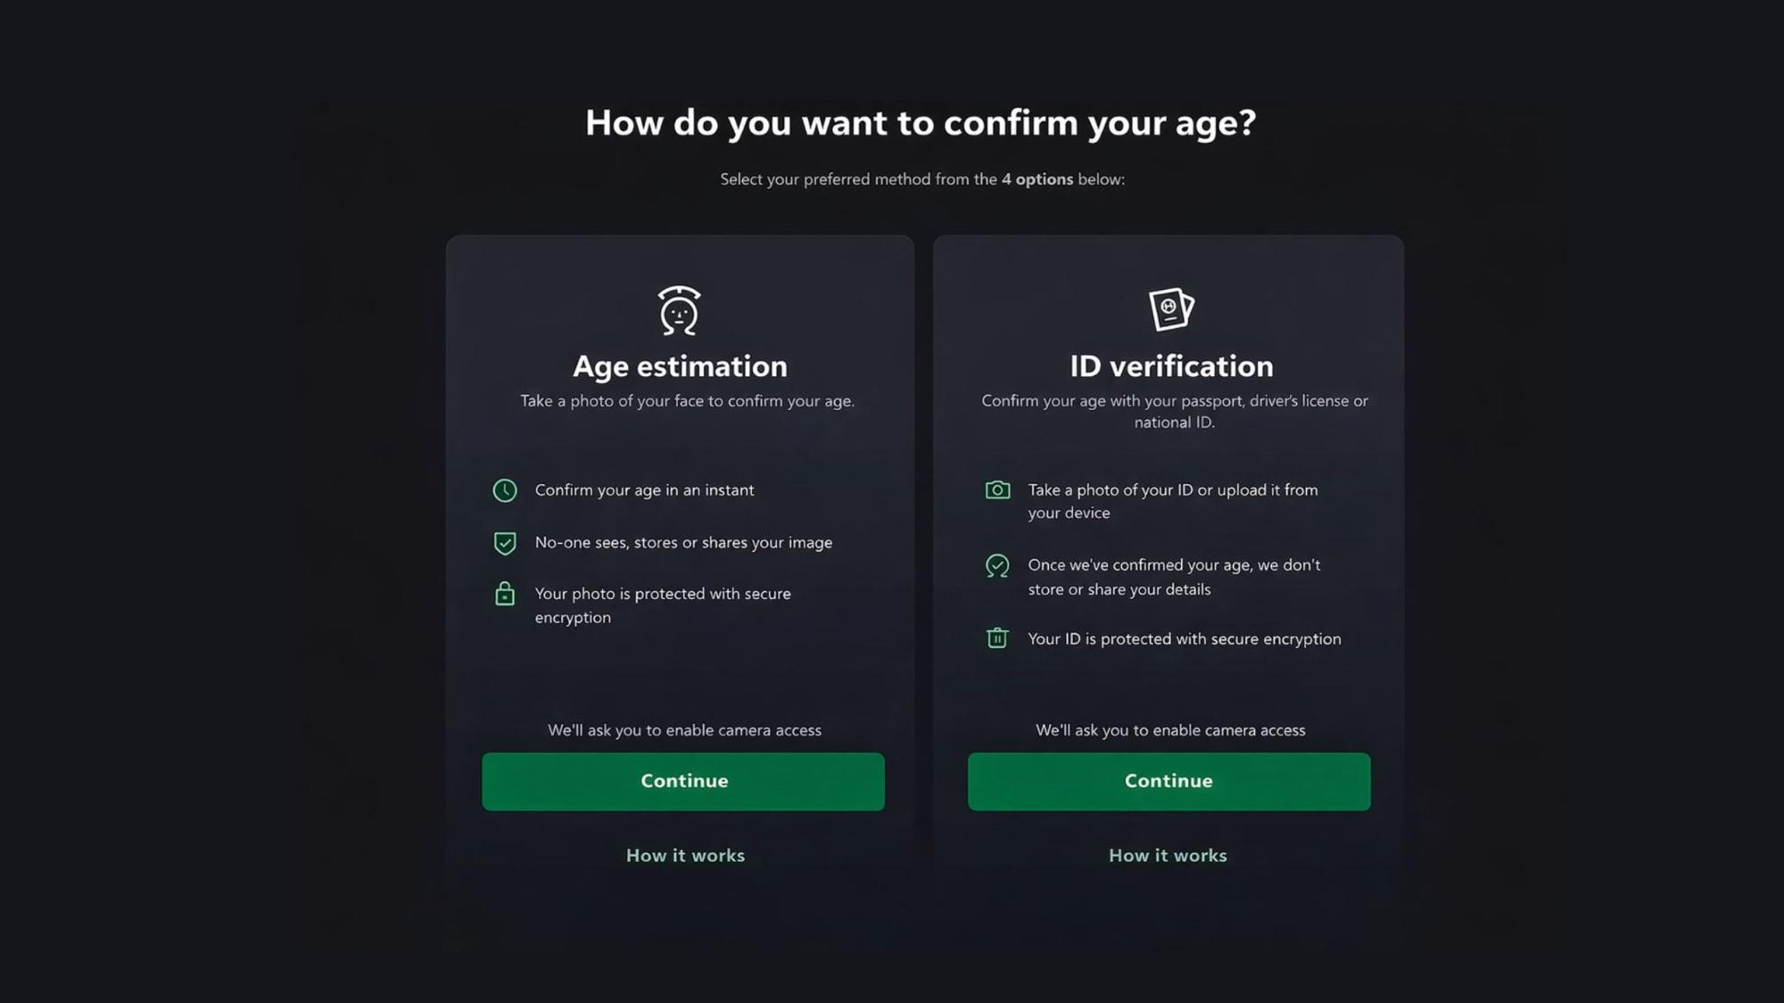Click the camera icon beside ID photo text
1784x1003 pixels.
tap(997, 490)
